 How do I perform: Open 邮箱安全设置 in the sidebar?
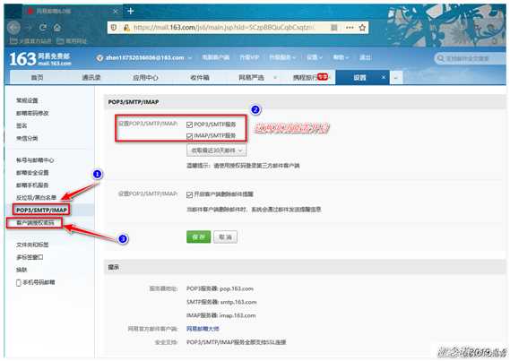[x=32, y=173]
